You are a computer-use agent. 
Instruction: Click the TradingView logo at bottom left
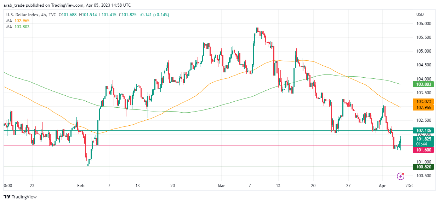point(20,197)
